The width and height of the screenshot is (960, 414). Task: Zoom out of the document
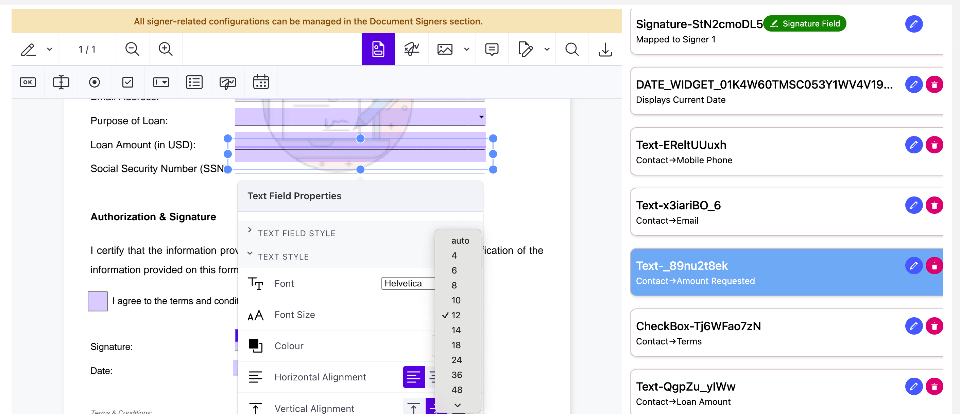[132, 50]
